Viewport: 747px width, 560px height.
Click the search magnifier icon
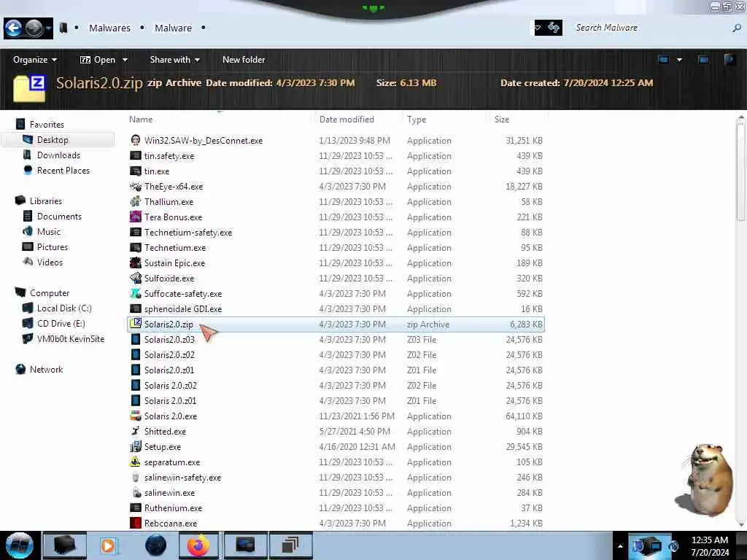click(x=737, y=28)
